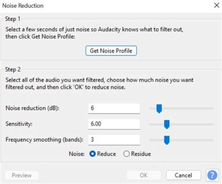This screenshot has width=222, height=184.
Task: Close the Noise Reduction dialog with X
Action: point(216,6)
